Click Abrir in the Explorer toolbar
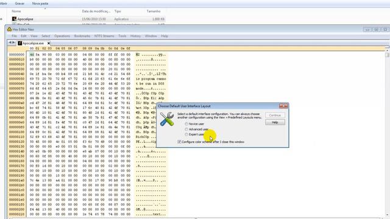Viewport: 390px width, 219px height. [4, 4]
